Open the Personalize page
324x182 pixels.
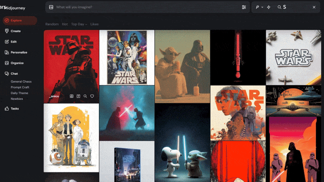pos(19,53)
